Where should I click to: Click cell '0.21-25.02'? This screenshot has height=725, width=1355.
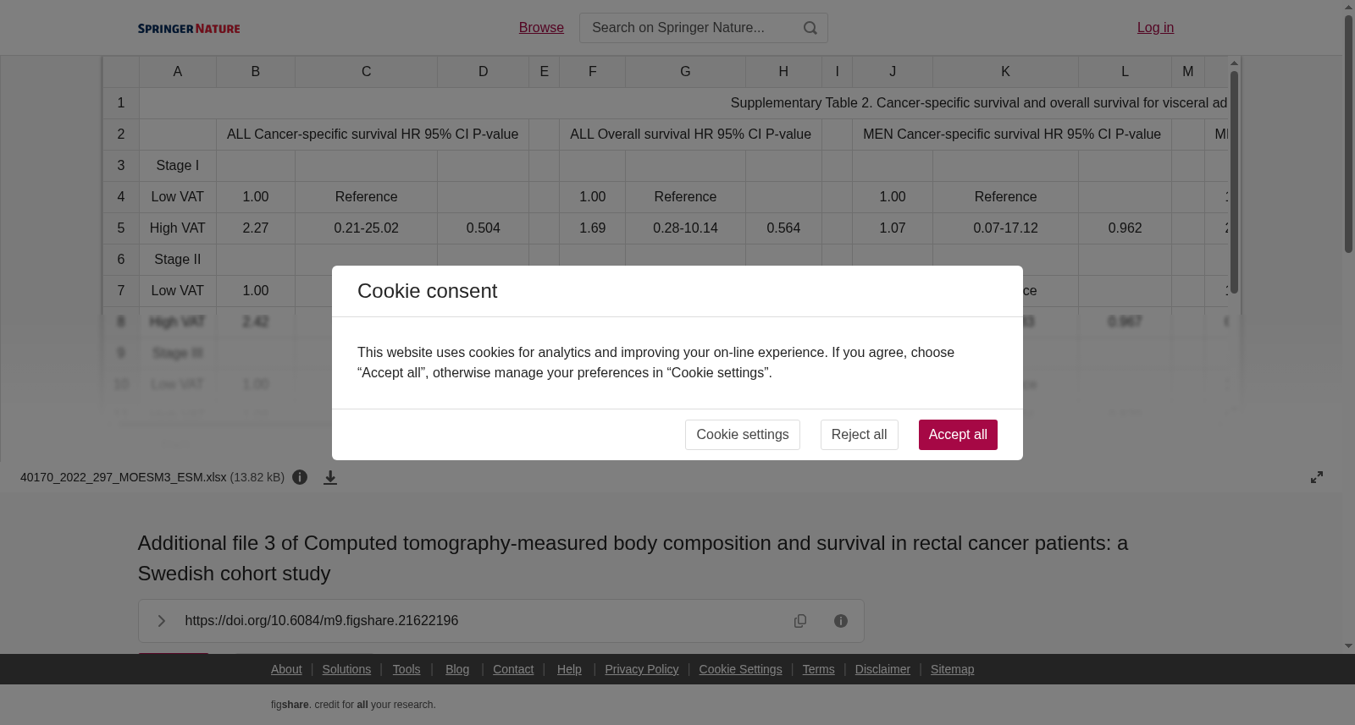click(x=366, y=228)
